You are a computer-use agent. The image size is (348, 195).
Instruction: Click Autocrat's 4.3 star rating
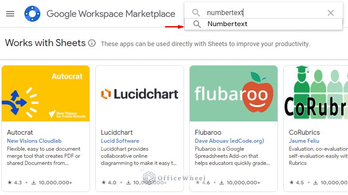pyautogui.click(x=15, y=183)
